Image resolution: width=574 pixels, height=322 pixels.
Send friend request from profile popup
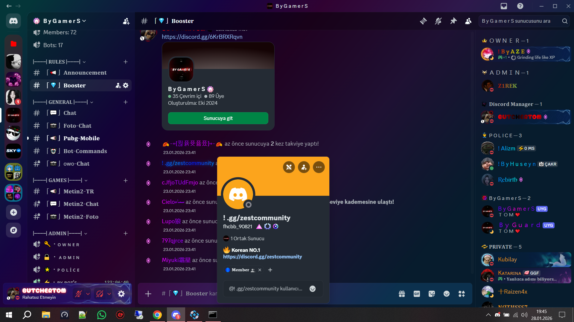(304, 167)
